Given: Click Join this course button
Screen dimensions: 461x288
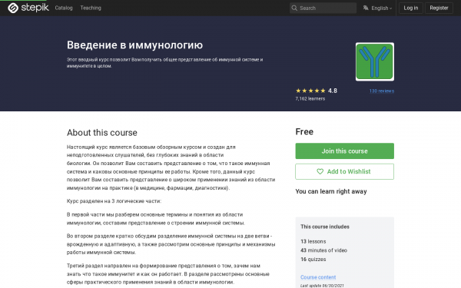Looking at the screenshot, I should pos(344,151).
